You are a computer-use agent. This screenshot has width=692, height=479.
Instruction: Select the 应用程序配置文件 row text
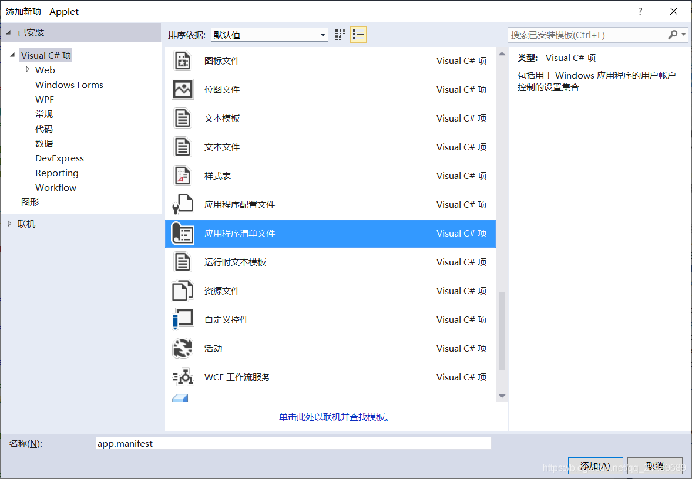click(240, 205)
